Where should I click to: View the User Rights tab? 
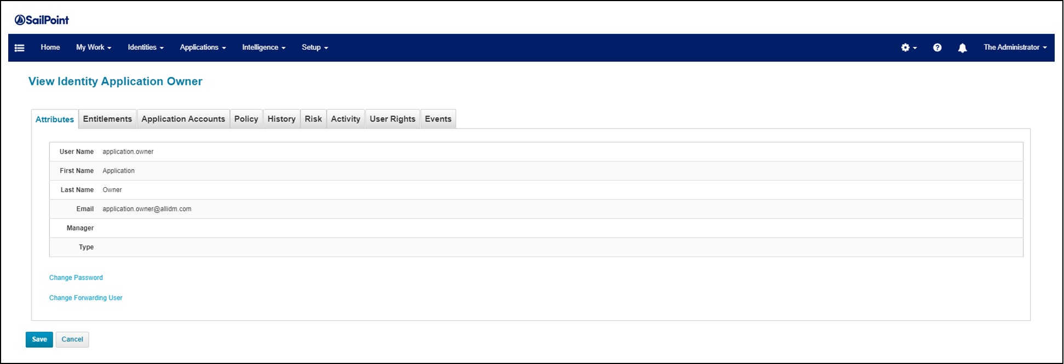click(x=392, y=119)
